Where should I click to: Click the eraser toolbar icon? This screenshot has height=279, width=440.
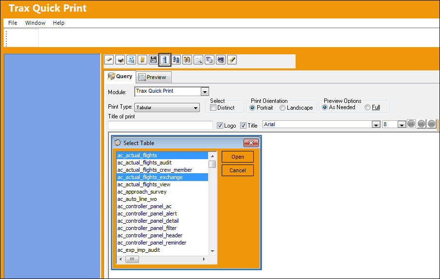[109, 60]
